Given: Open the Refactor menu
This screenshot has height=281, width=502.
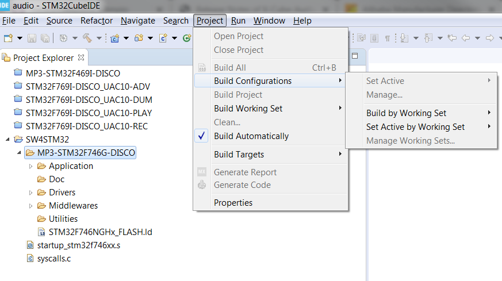Looking at the screenshot, I should click(x=97, y=21).
